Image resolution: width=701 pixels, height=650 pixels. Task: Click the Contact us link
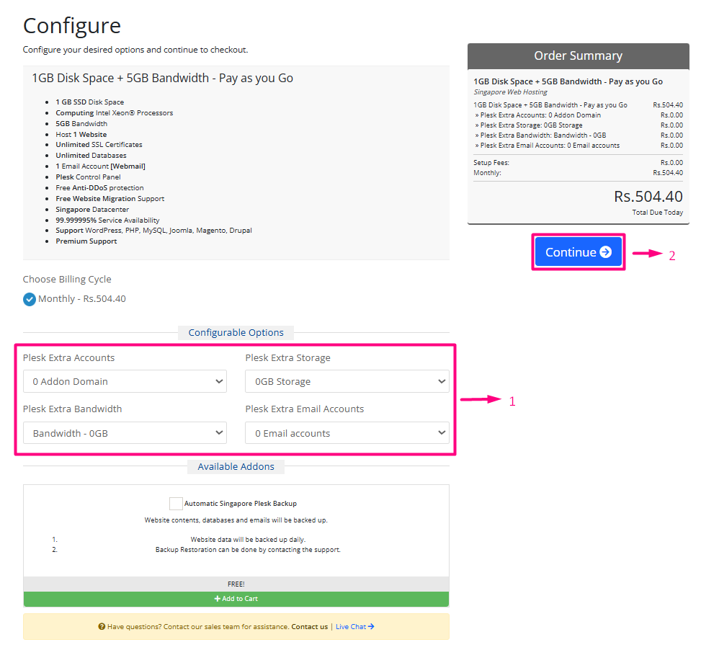point(309,627)
